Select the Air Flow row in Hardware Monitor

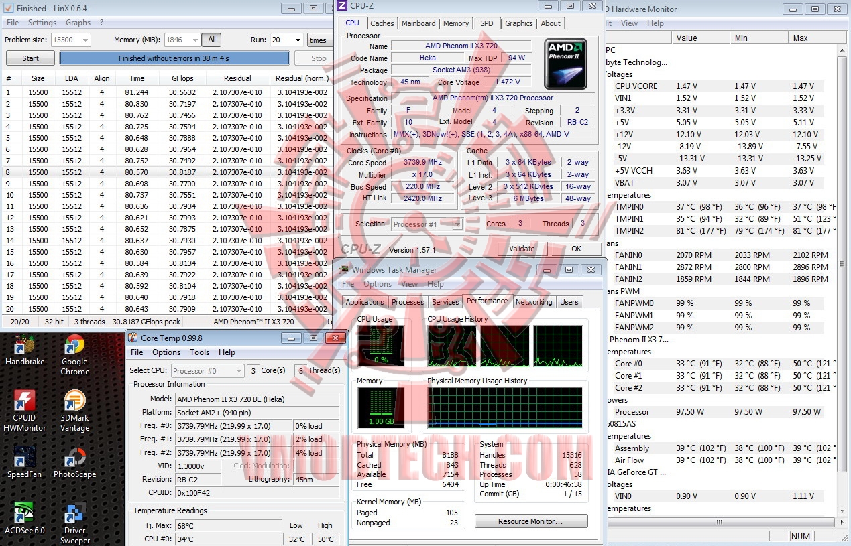[721, 460]
